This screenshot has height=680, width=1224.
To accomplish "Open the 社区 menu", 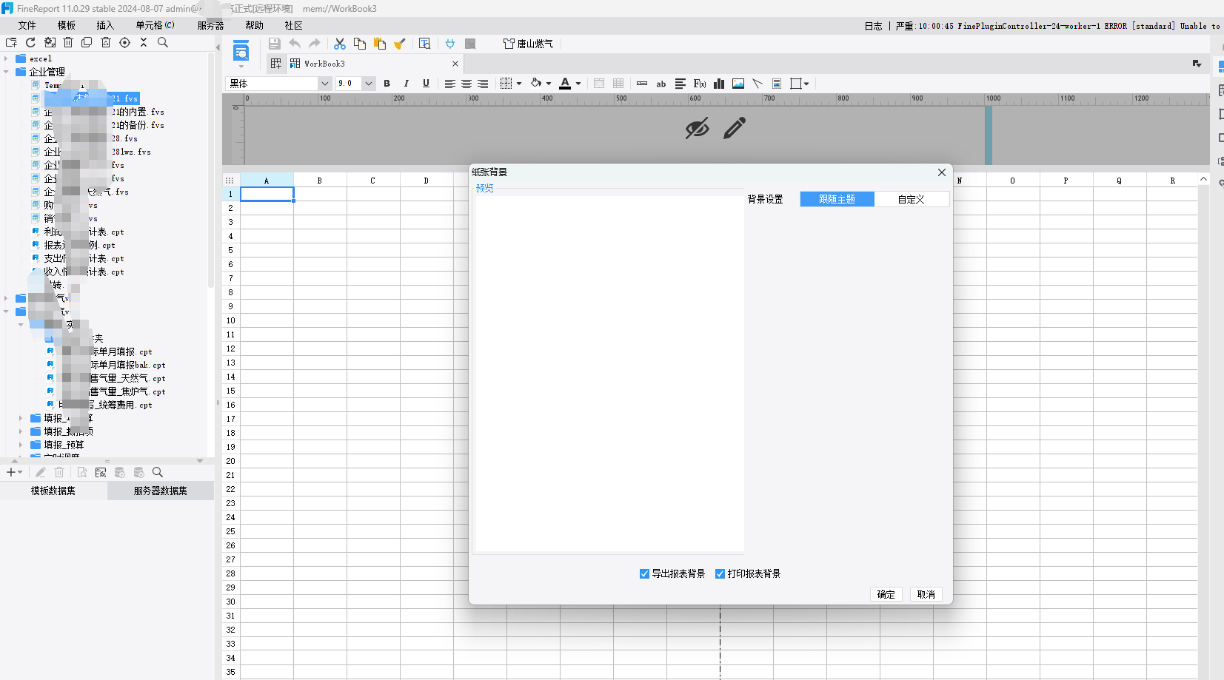I will [x=293, y=25].
